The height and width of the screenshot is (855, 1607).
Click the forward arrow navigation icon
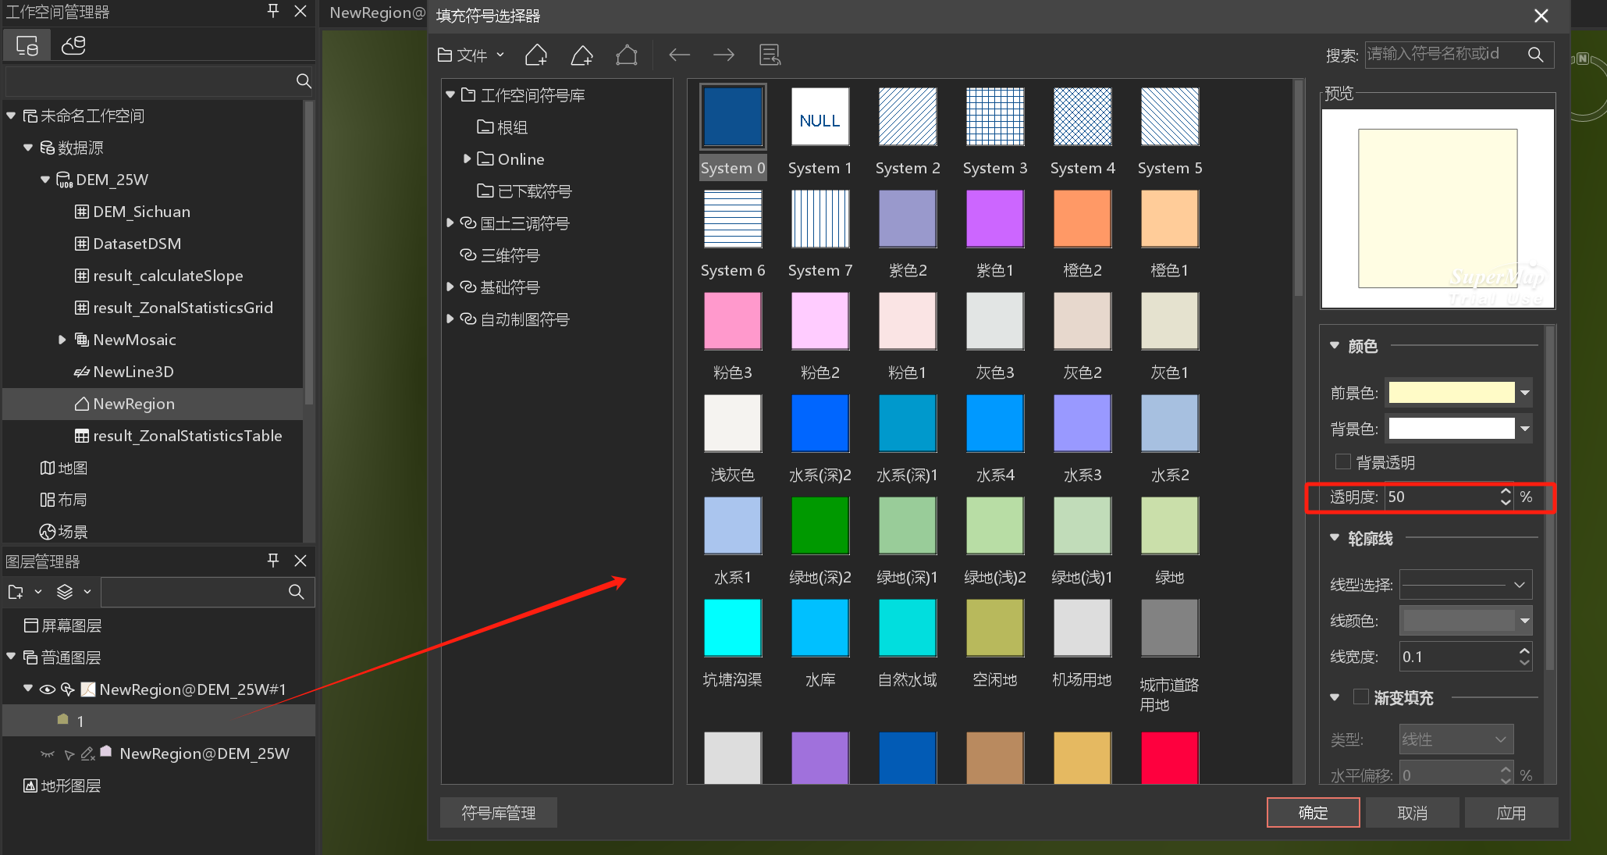point(724,55)
